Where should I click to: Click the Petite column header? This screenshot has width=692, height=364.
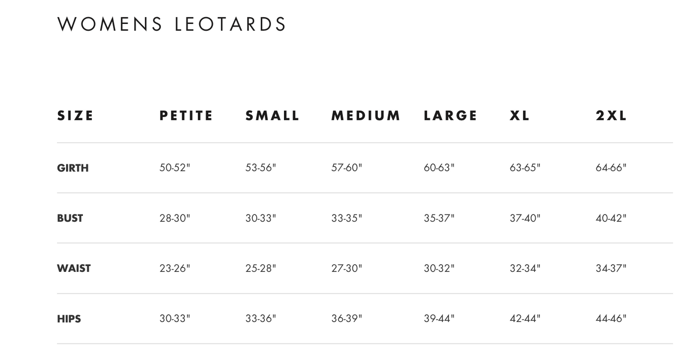(186, 116)
